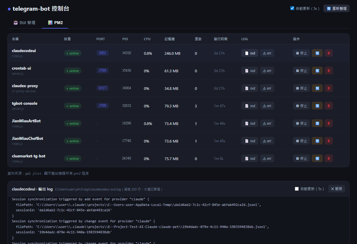This screenshot has height=244, width=357.
Task: Toggle log panel 自動更新 checkbox
Action: pyautogui.click(x=297, y=189)
